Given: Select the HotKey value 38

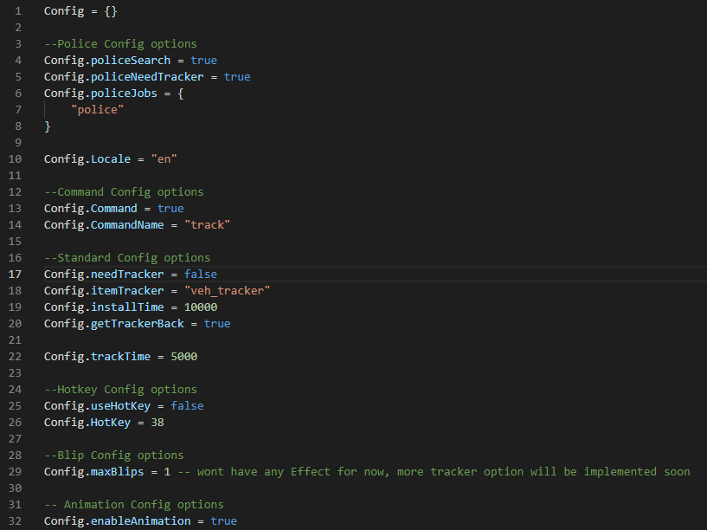Looking at the screenshot, I should point(158,422).
